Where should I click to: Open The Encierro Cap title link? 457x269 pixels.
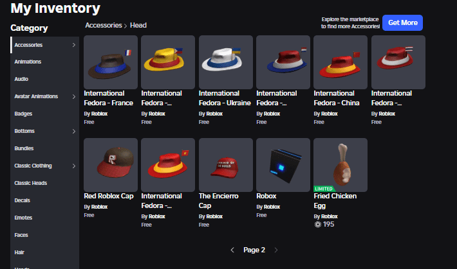point(219,201)
